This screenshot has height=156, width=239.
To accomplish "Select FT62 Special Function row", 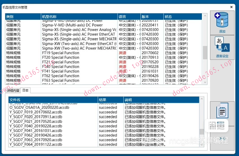I will pos(103,76).
